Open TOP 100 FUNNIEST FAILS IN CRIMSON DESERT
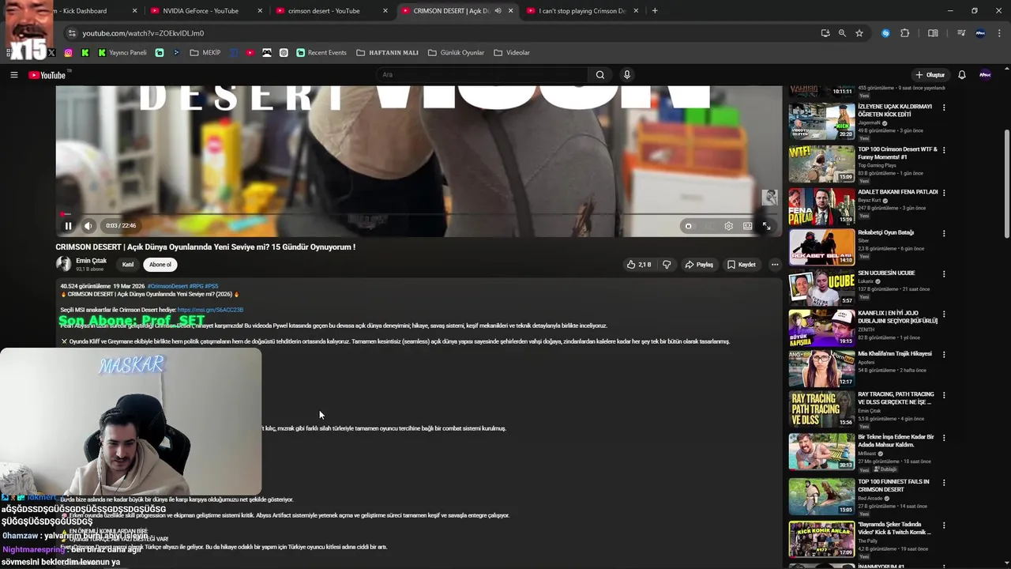The height and width of the screenshot is (569, 1011). (821, 496)
